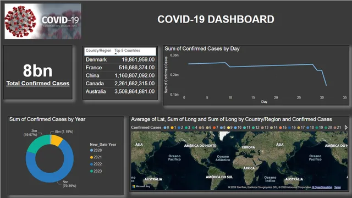Select legend item 4 in the map legend
The image size is (352, 198).
click(x=195, y=128)
